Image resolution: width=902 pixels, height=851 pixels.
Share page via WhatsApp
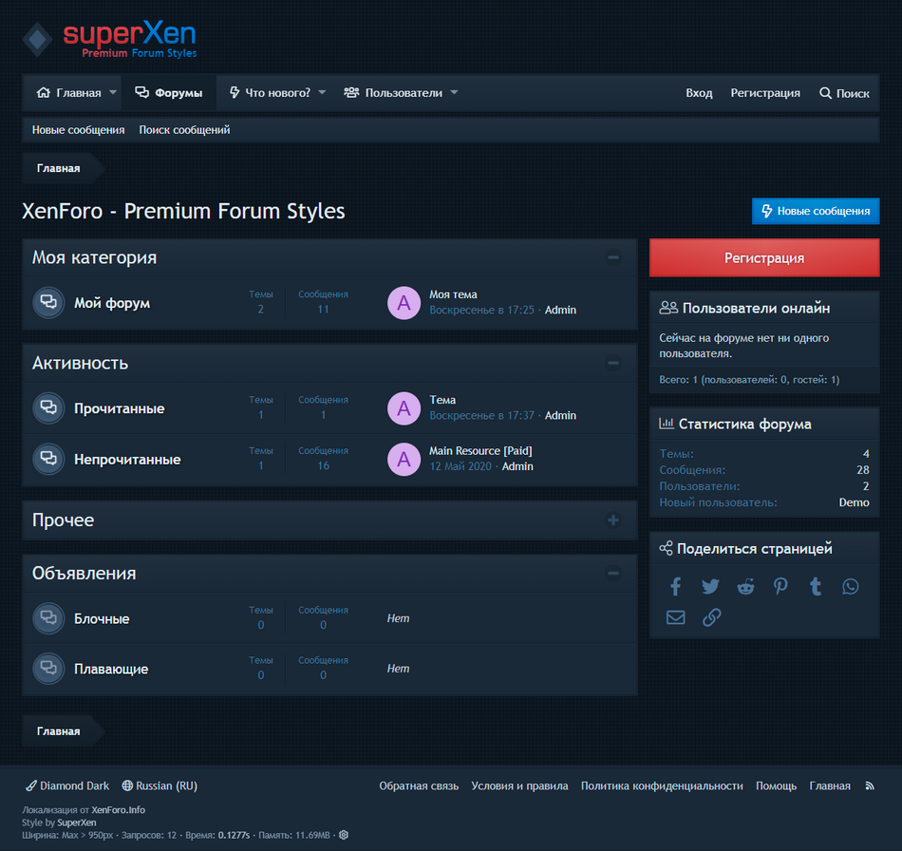click(x=850, y=586)
